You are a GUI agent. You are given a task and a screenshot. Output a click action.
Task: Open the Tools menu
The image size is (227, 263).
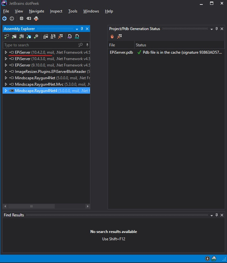click(x=73, y=11)
